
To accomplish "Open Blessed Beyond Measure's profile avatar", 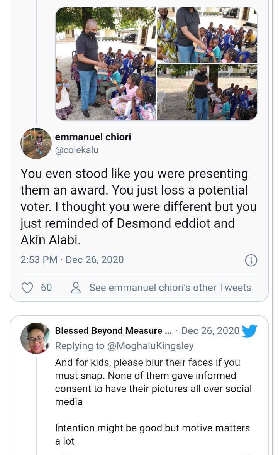I will [36, 338].
